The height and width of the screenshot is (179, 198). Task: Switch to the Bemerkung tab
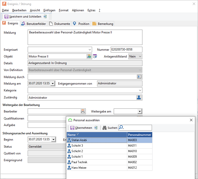(x=103, y=24)
